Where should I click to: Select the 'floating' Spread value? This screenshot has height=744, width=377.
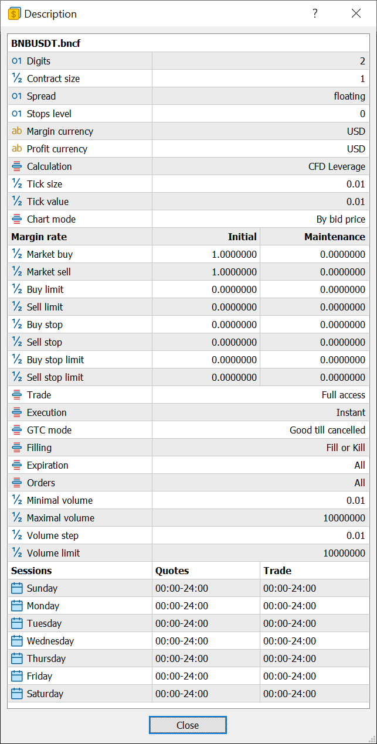tap(349, 96)
